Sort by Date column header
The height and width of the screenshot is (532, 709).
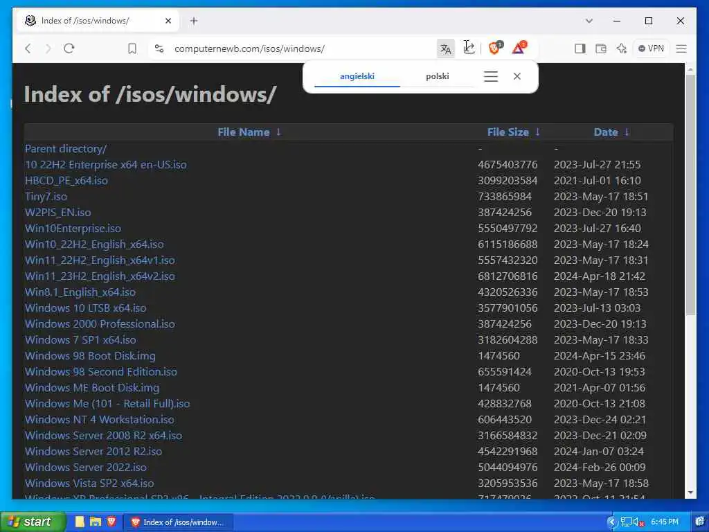point(606,132)
